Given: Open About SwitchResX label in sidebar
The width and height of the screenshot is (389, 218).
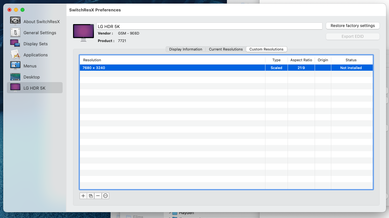Looking at the screenshot, I should (41, 22).
